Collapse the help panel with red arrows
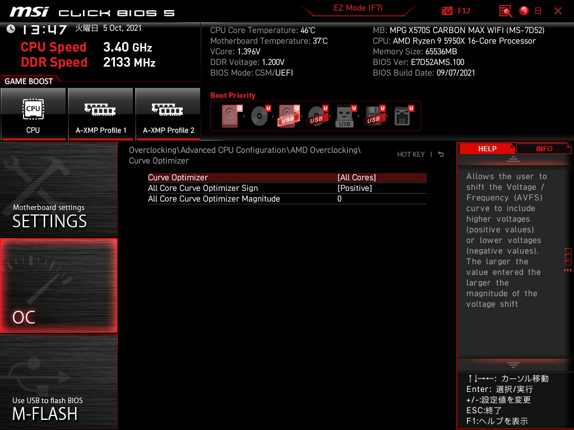 coord(568,270)
